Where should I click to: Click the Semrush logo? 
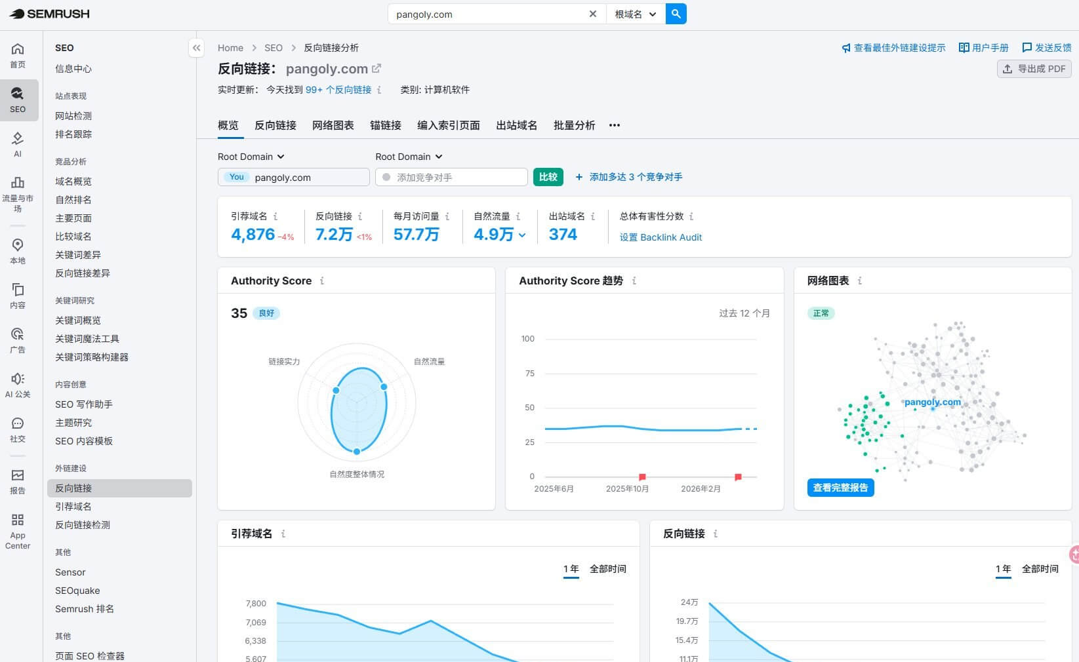pyautogui.click(x=49, y=14)
